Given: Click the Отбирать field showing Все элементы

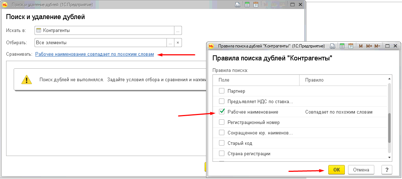Looking at the screenshot, I should (x=101, y=42).
